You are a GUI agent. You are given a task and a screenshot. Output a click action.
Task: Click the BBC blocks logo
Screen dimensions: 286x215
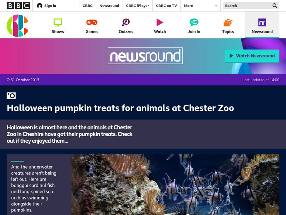(16, 5)
